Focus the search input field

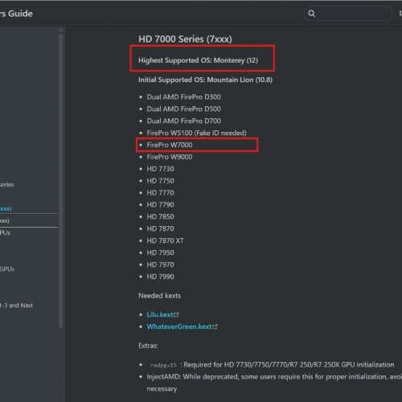click(347, 14)
